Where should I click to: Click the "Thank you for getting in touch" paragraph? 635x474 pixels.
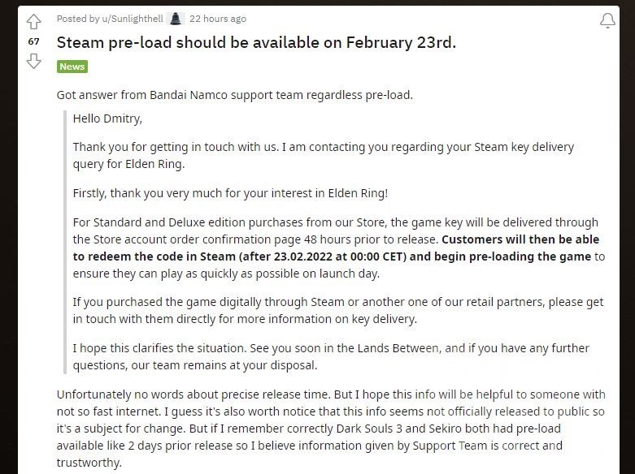click(323, 155)
